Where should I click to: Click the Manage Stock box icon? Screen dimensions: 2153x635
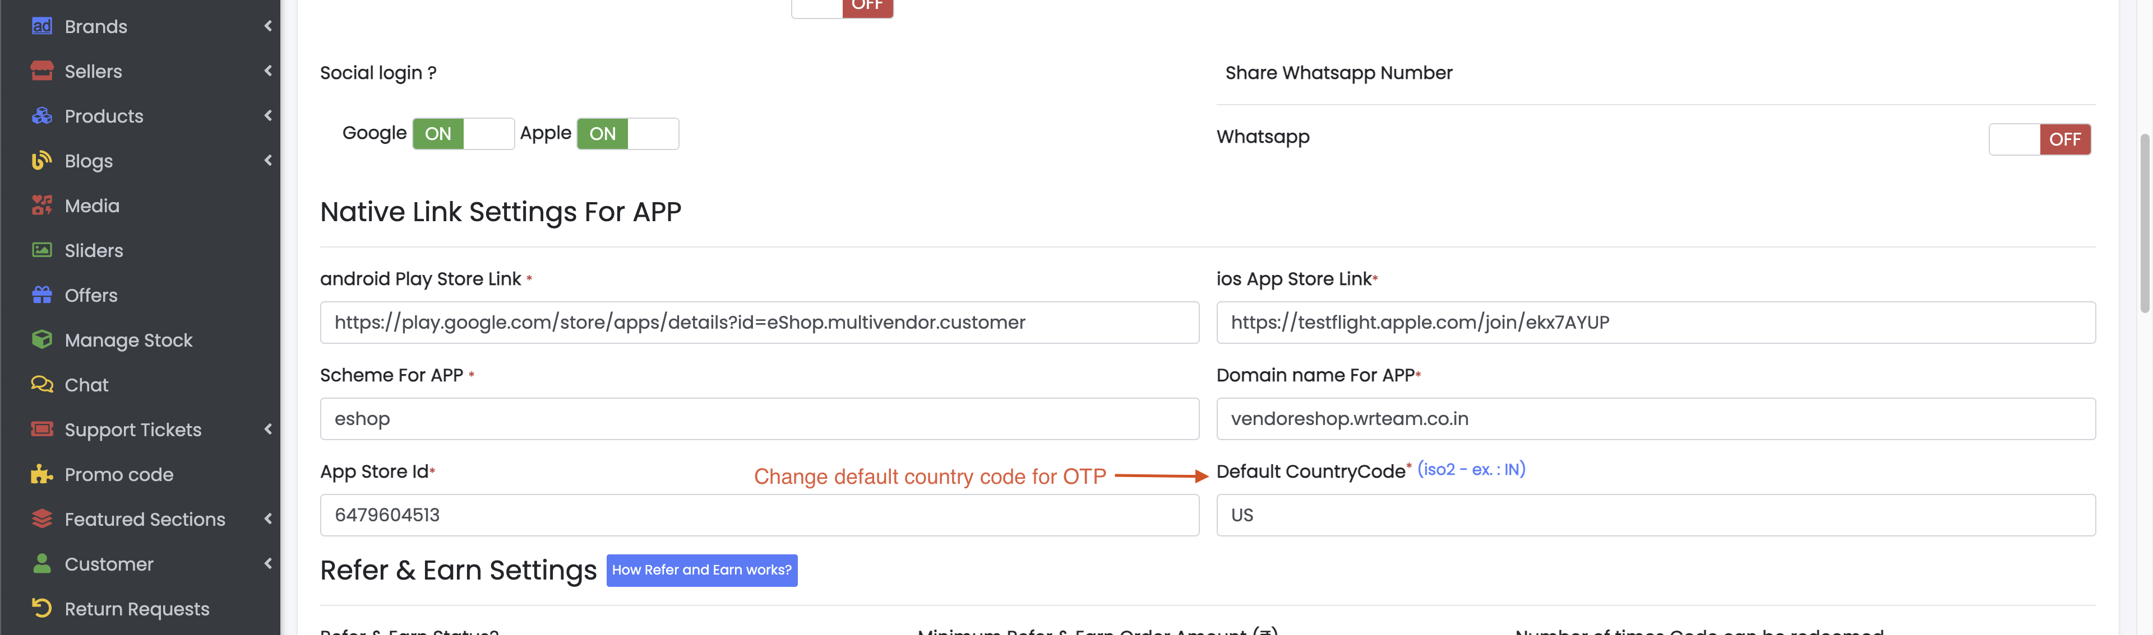[x=41, y=340]
